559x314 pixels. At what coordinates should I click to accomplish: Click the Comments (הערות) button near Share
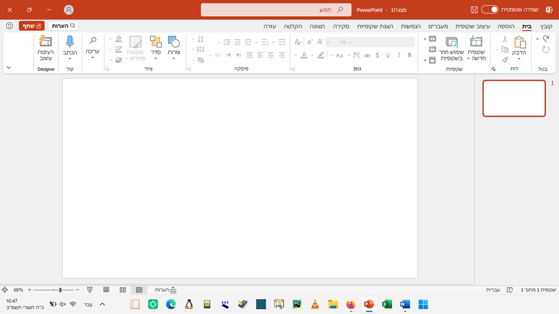coord(63,26)
